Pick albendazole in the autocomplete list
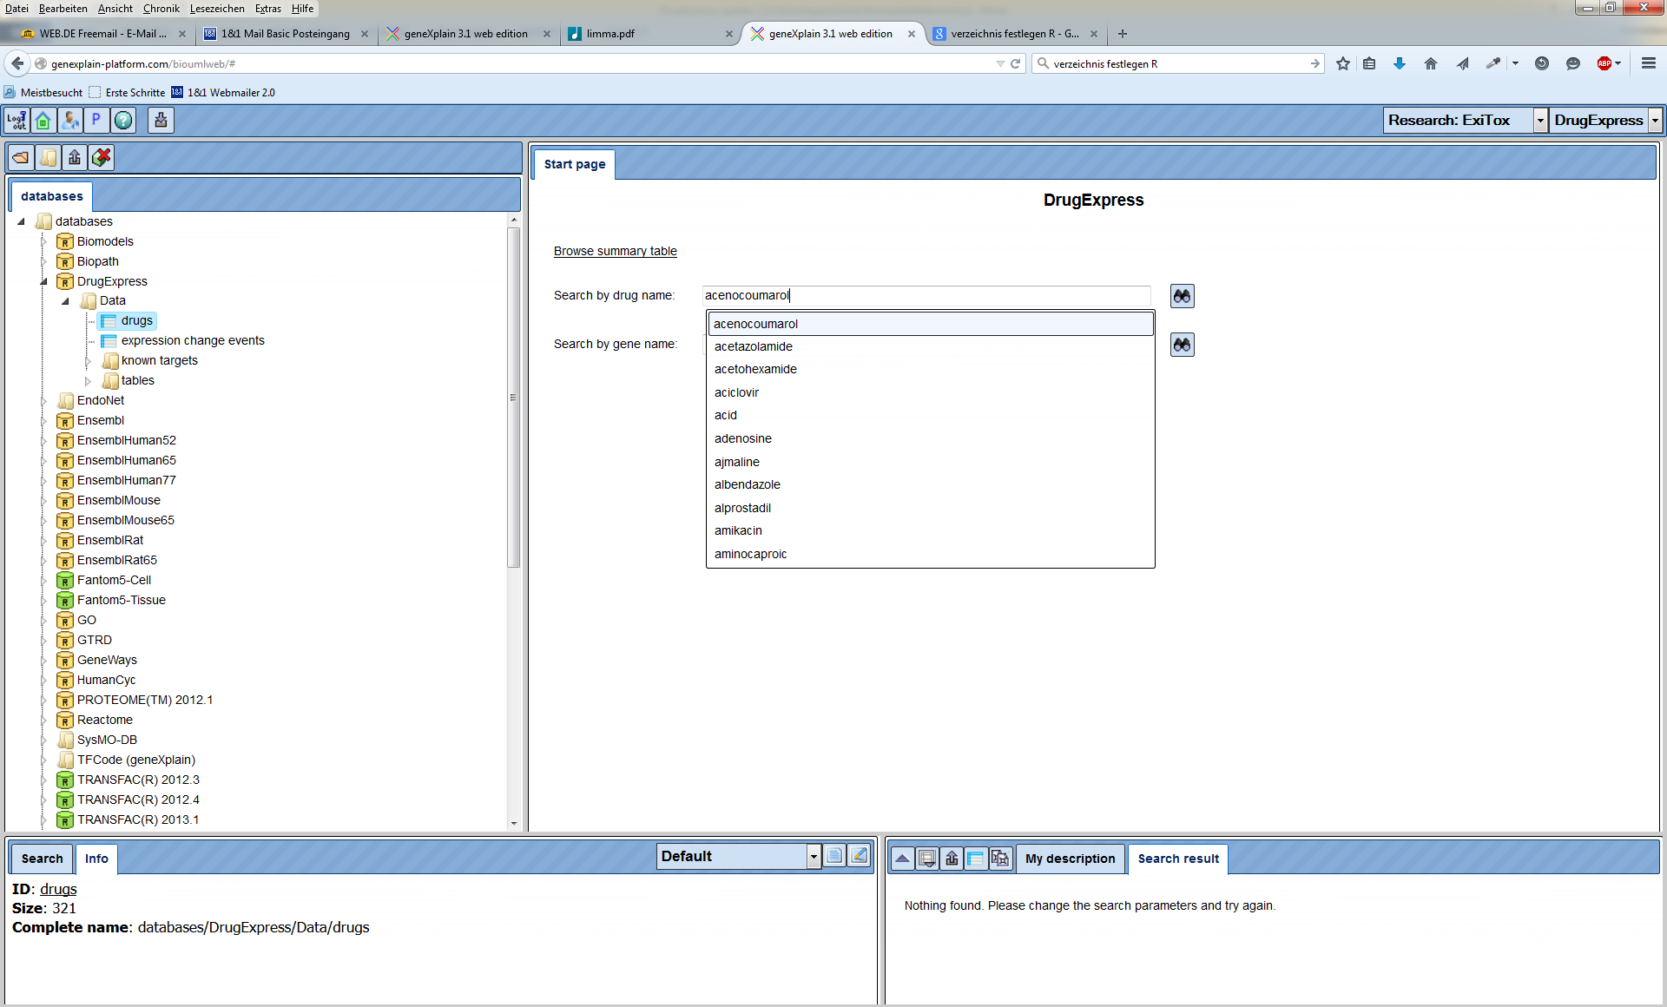 pyautogui.click(x=931, y=484)
